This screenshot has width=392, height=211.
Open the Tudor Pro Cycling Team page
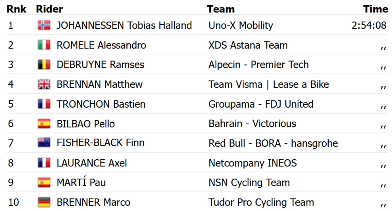click(261, 202)
